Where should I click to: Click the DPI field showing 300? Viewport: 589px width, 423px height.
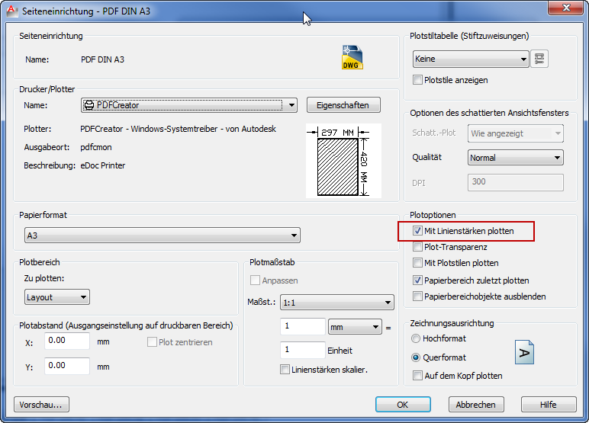point(516,182)
